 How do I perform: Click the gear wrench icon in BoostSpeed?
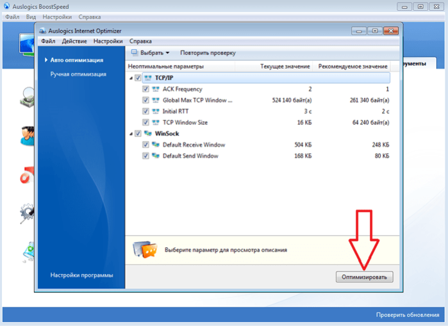click(28, 213)
